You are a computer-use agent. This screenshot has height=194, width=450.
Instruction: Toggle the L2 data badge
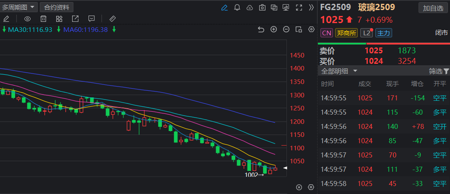point(367,33)
